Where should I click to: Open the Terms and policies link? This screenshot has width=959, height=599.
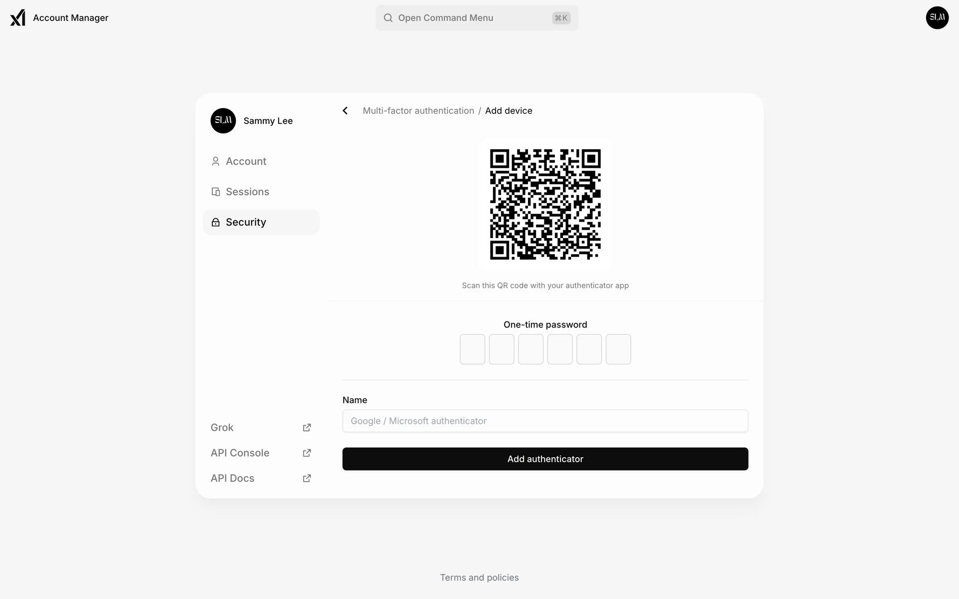pos(479,578)
